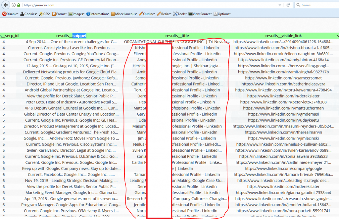Select 'Svilen Karaivanov. Director, Legal' snippet cell
This screenshot has height=219, width=339.
tap(72, 151)
